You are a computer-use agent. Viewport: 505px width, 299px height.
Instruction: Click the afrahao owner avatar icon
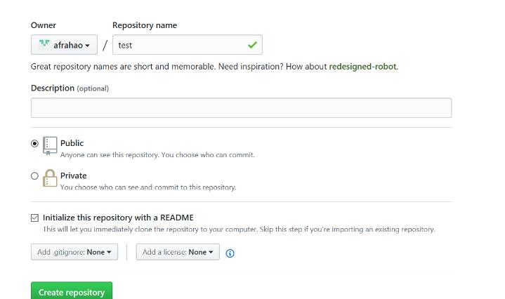click(44, 44)
